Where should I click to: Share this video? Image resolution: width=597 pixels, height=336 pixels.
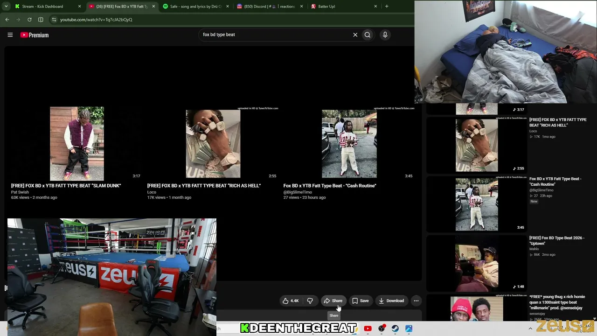tap(333, 301)
